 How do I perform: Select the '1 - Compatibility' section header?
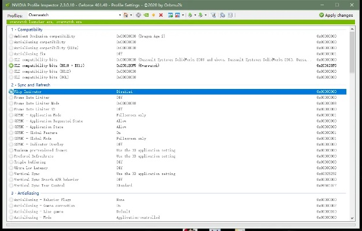tap(27, 29)
